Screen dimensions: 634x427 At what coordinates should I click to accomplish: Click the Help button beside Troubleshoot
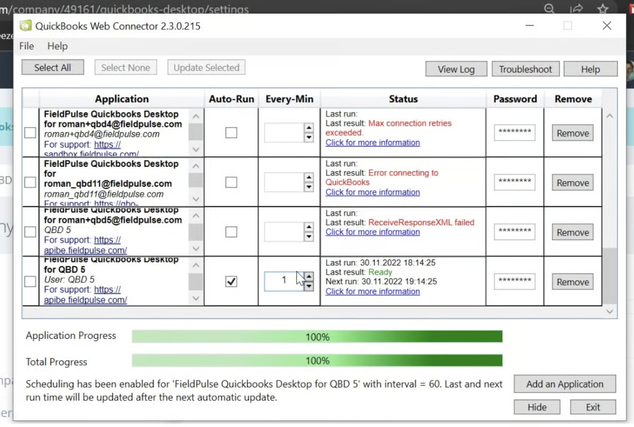pyautogui.click(x=590, y=69)
